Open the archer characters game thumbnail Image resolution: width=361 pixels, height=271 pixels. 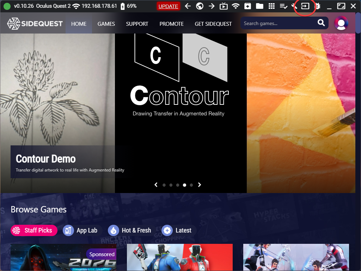click(296, 257)
